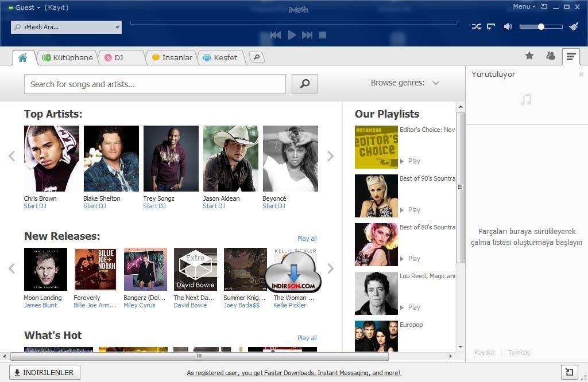Image resolution: width=588 pixels, height=382 pixels.
Task: Open the Home tab
Action: (x=23, y=58)
